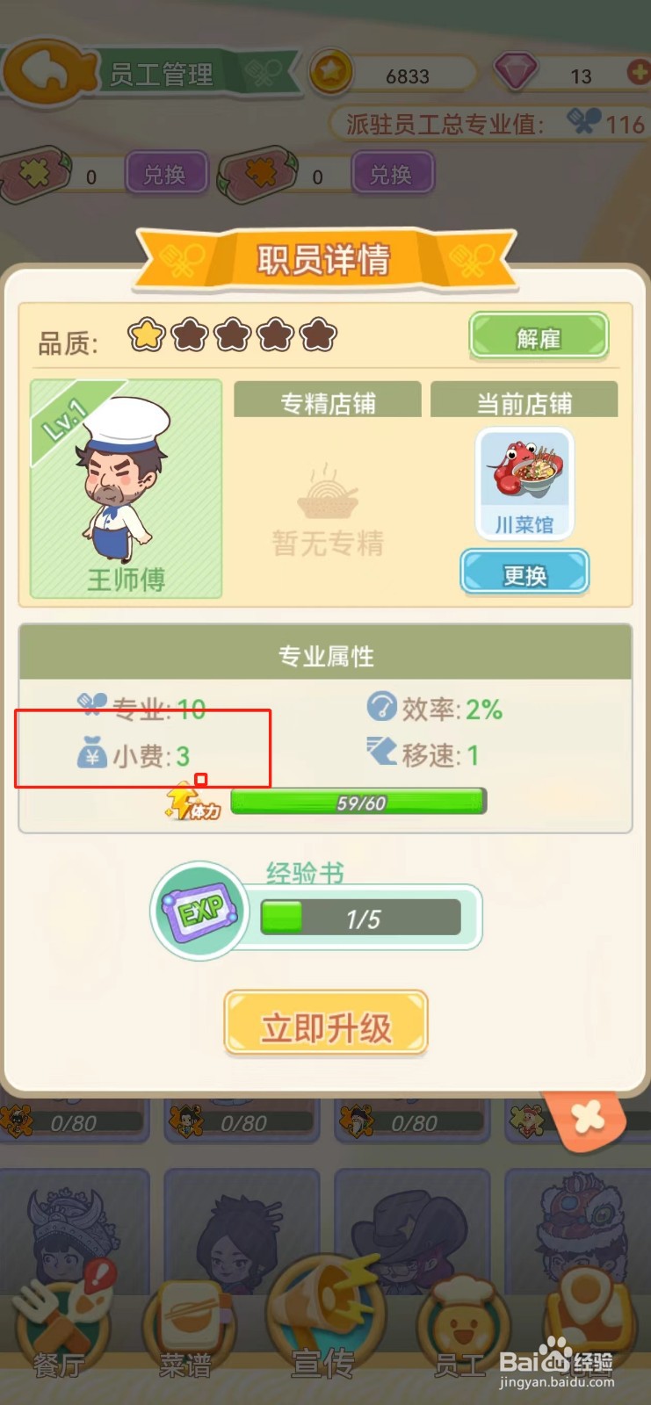Add diamonds with the plus icon
This screenshot has height=1405, width=651.
pyautogui.click(x=639, y=72)
